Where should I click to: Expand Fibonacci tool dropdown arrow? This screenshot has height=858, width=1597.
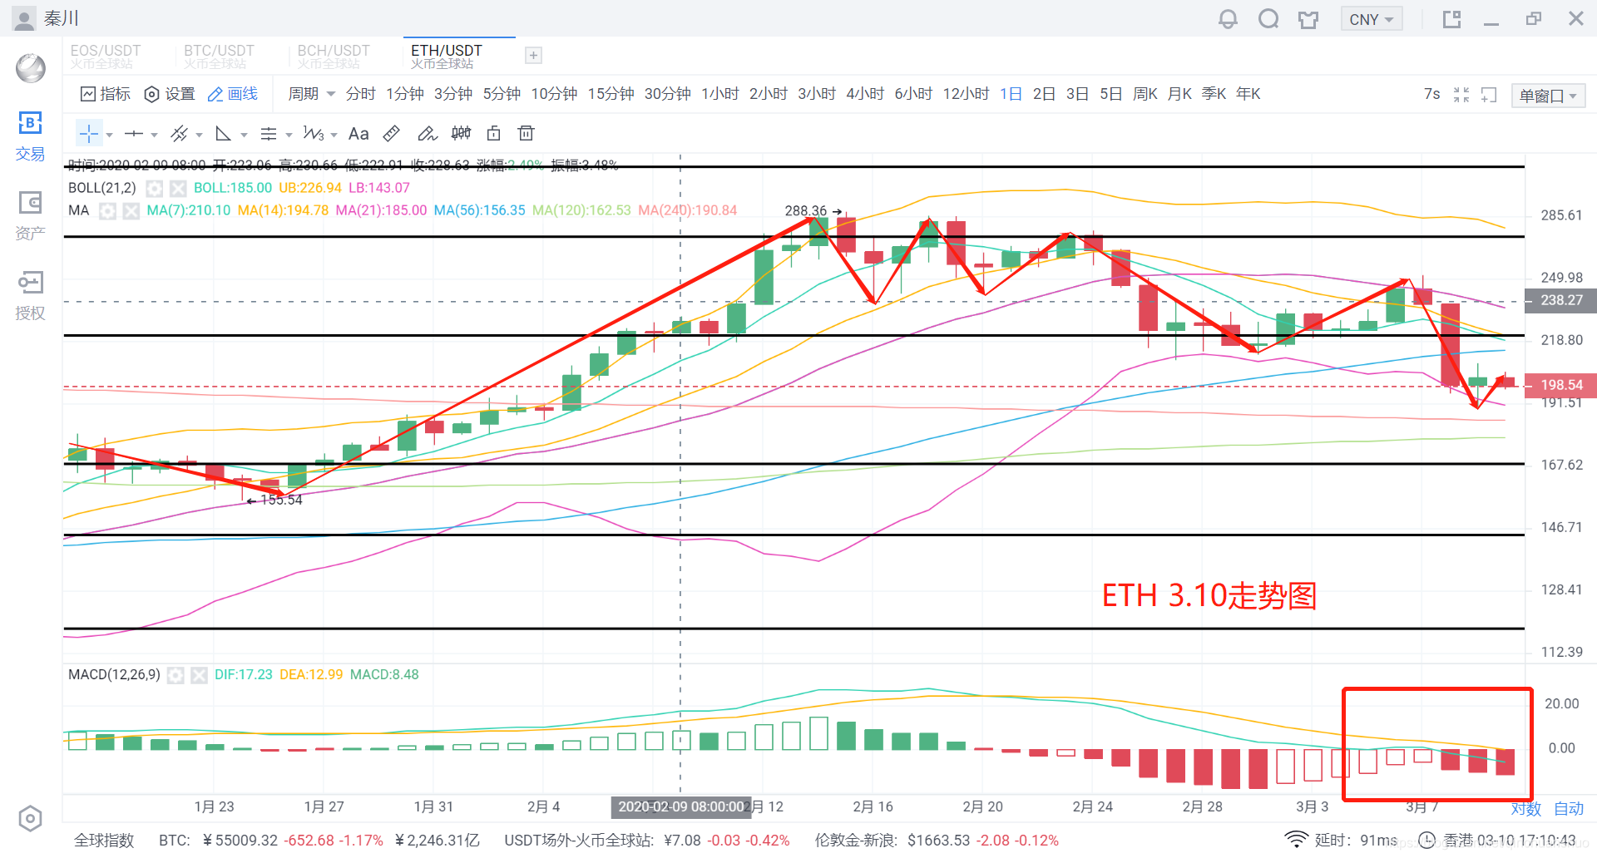click(289, 135)
